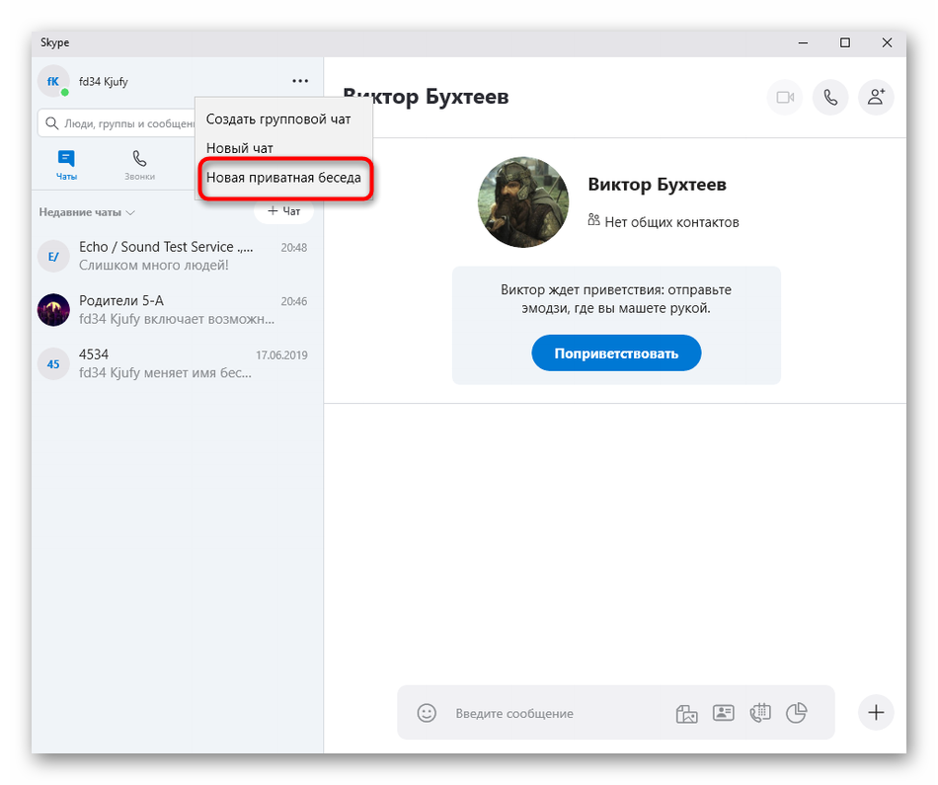
Task: Click the create poll icon
Action: 797,713
